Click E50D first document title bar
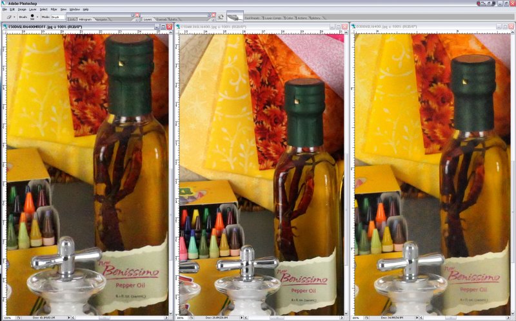Screen dimensions: 516x321 pos(87,26)
